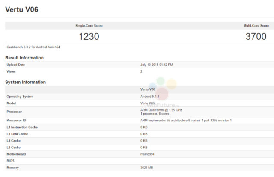
Task: Select the 'BIOS' row label
Action: 10,161
